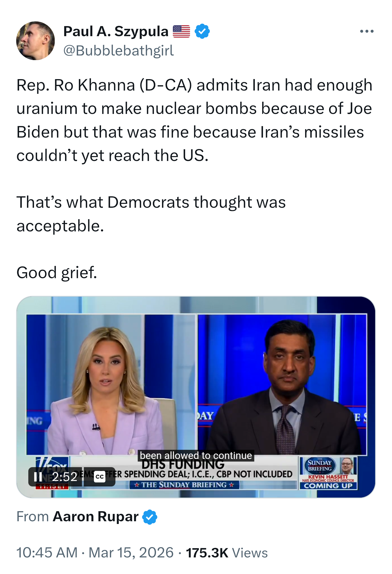Click the tweet text about Ro Khanna
392x574 pixels.
pyautogui.click(x=194, y=120)
